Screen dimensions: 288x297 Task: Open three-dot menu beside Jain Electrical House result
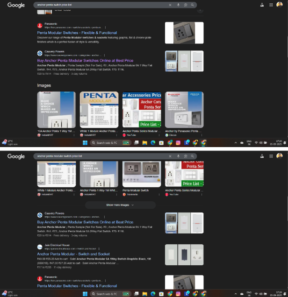point(99,249)
